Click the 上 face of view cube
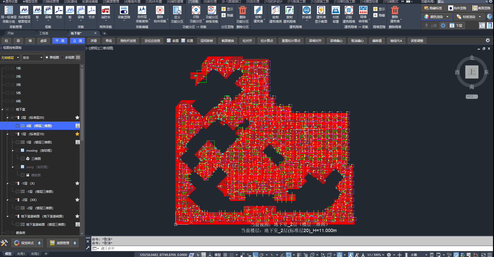The height and width of the screenshot is (257, 494). pos(472,72)
